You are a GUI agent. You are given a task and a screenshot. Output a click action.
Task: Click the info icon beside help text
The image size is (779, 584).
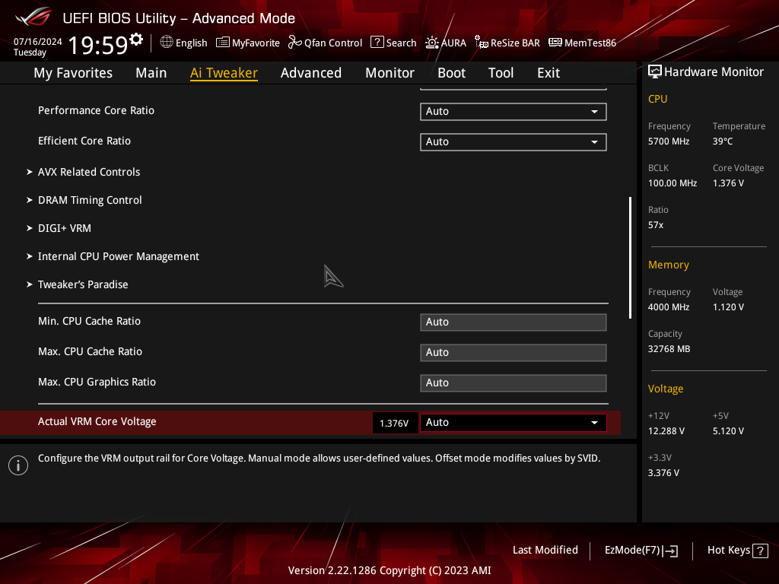[x=18, y=465]
